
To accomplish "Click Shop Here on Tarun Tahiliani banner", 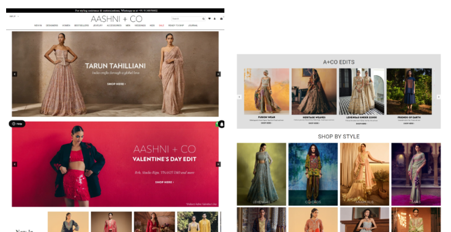I will 116,84.
